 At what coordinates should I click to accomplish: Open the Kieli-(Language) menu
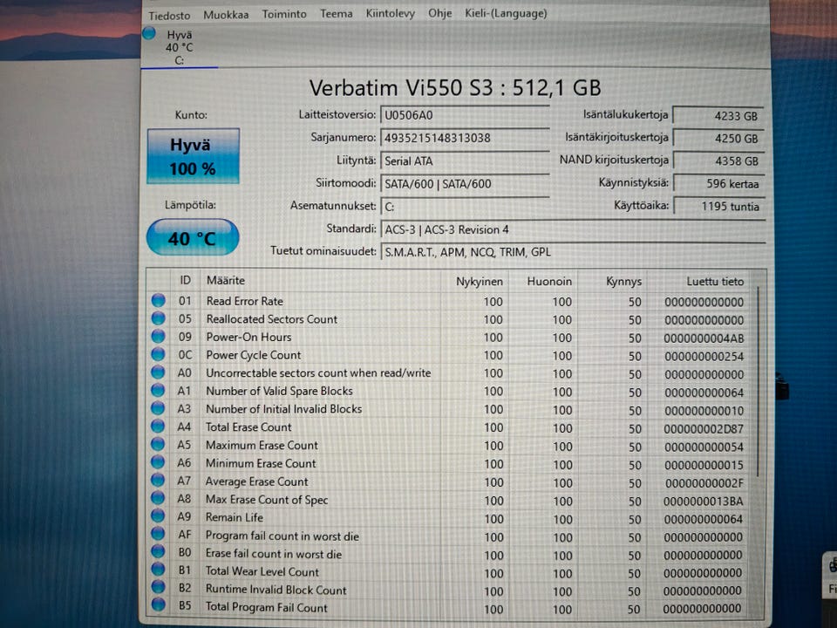coord(506,13)
